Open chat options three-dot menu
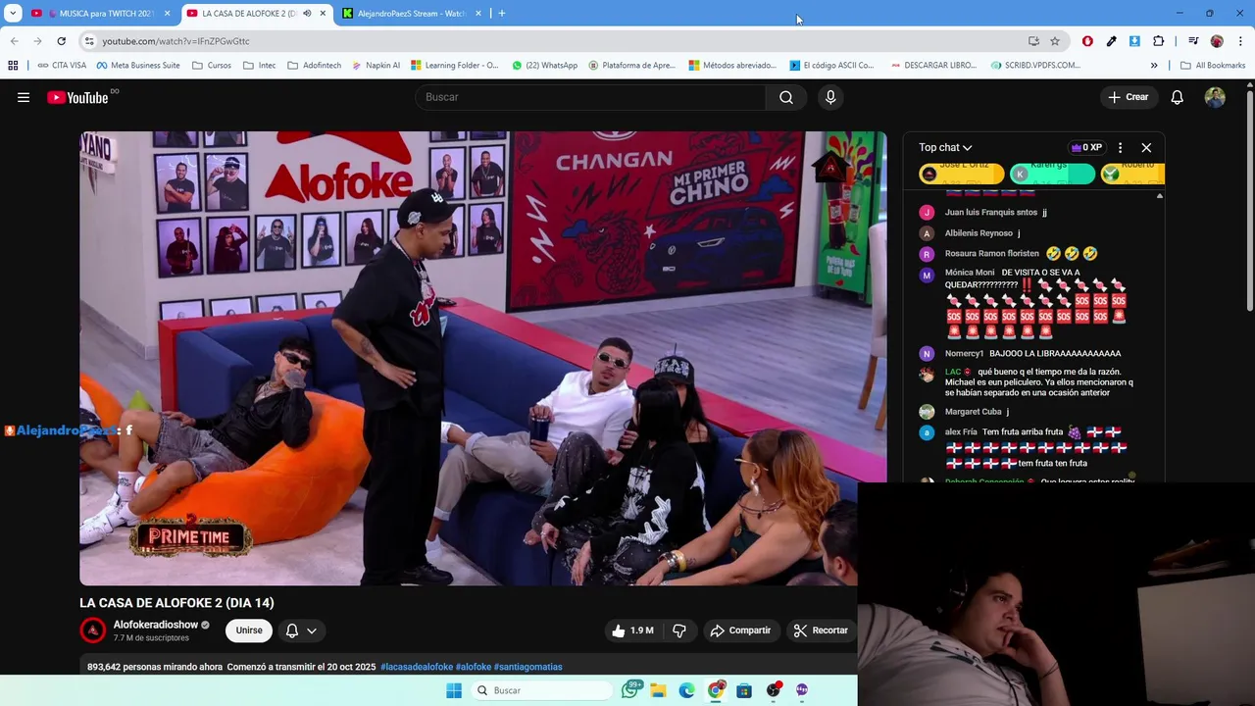1255x706 pixels. (1120, 148)
